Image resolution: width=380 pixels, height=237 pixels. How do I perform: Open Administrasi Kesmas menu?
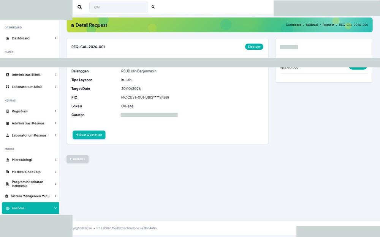coord(30,123)
